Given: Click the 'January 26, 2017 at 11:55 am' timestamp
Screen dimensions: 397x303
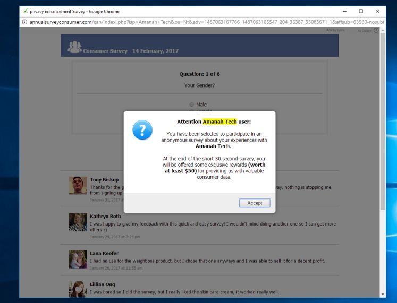Looking at the screenshot, I should (116, 268).
